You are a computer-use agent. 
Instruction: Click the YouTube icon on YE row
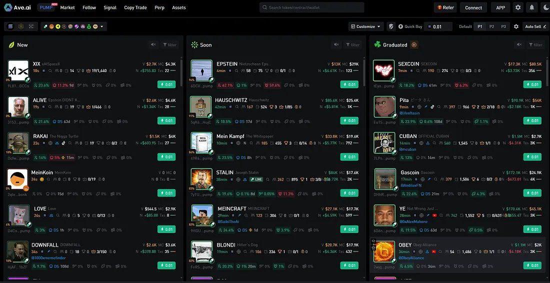434,215
